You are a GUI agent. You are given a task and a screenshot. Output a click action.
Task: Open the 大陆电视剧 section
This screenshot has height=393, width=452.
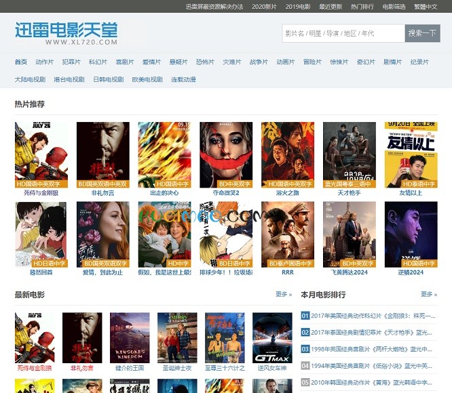pos(30,79)
